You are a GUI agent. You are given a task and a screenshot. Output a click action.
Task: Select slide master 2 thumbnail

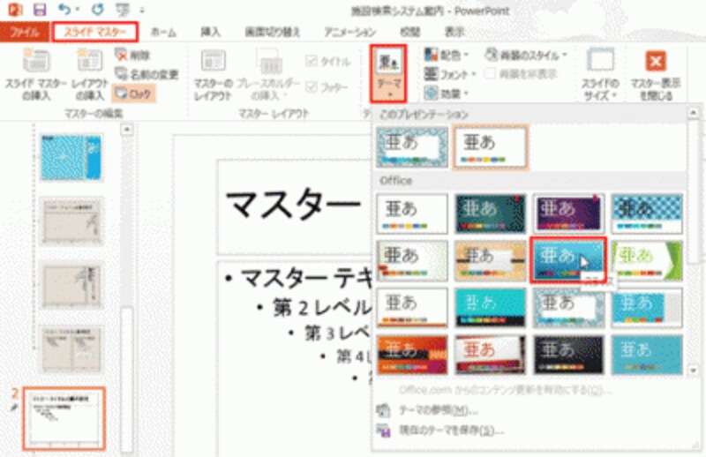coord(64,418)
